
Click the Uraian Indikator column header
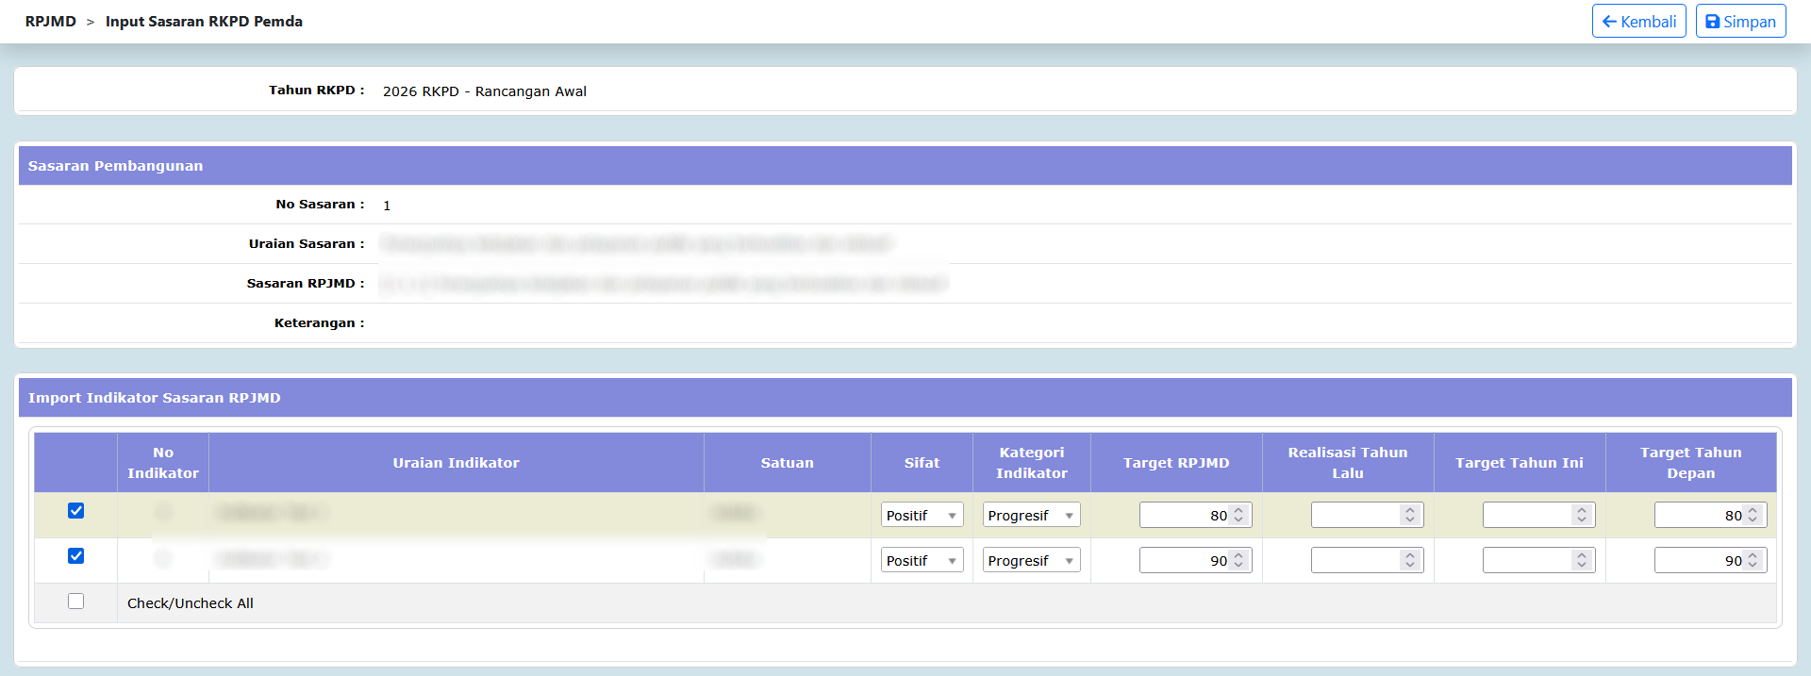[456, 463]
